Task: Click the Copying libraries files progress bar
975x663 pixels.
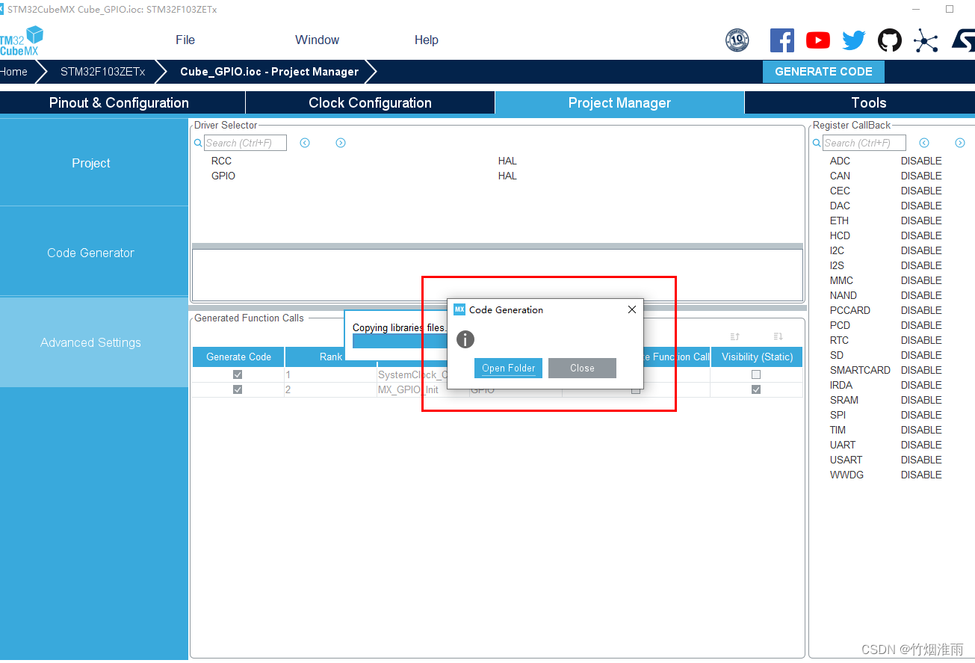Action: pos(400,341)
